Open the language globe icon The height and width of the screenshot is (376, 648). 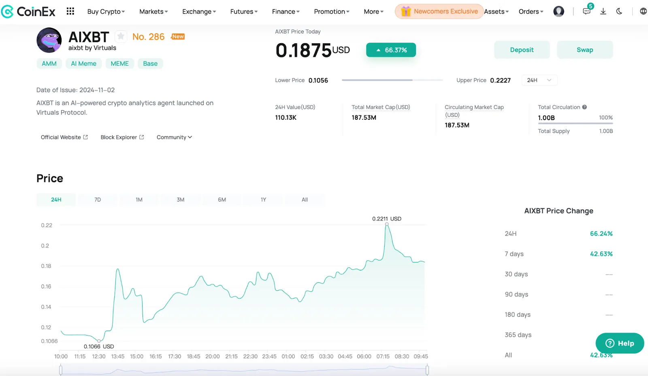click(x=643, y=11)
